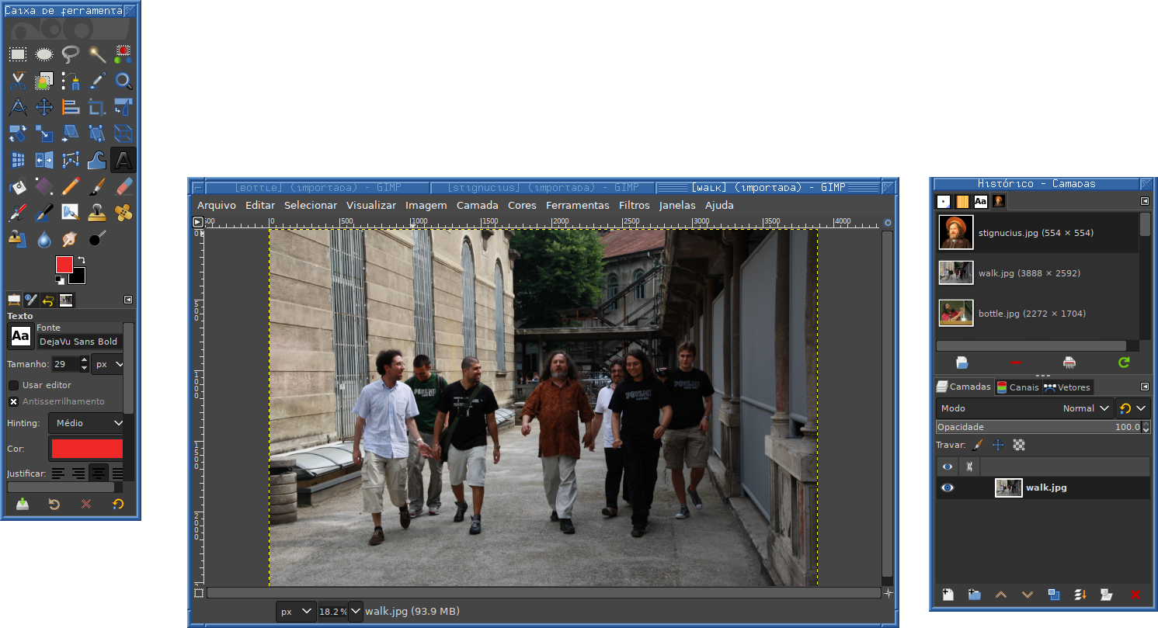Select the Crop tool
1158x628 pixels.
tap(97, 107)
